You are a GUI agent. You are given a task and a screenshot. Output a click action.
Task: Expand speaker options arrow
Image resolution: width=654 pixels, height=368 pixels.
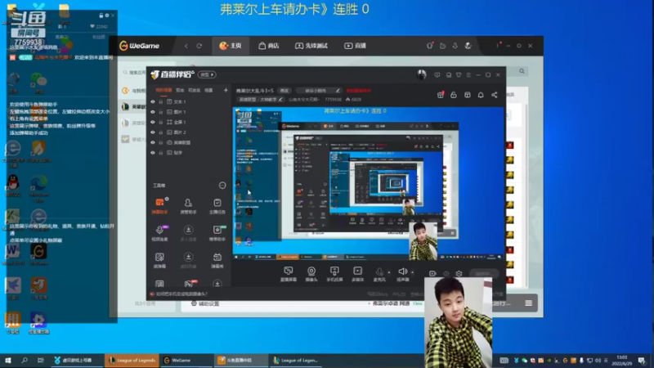click(413, 272)
